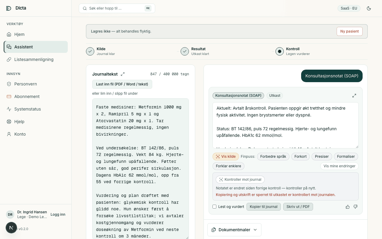
Task: Click Vis mine endringer
Action: (339, 166)
